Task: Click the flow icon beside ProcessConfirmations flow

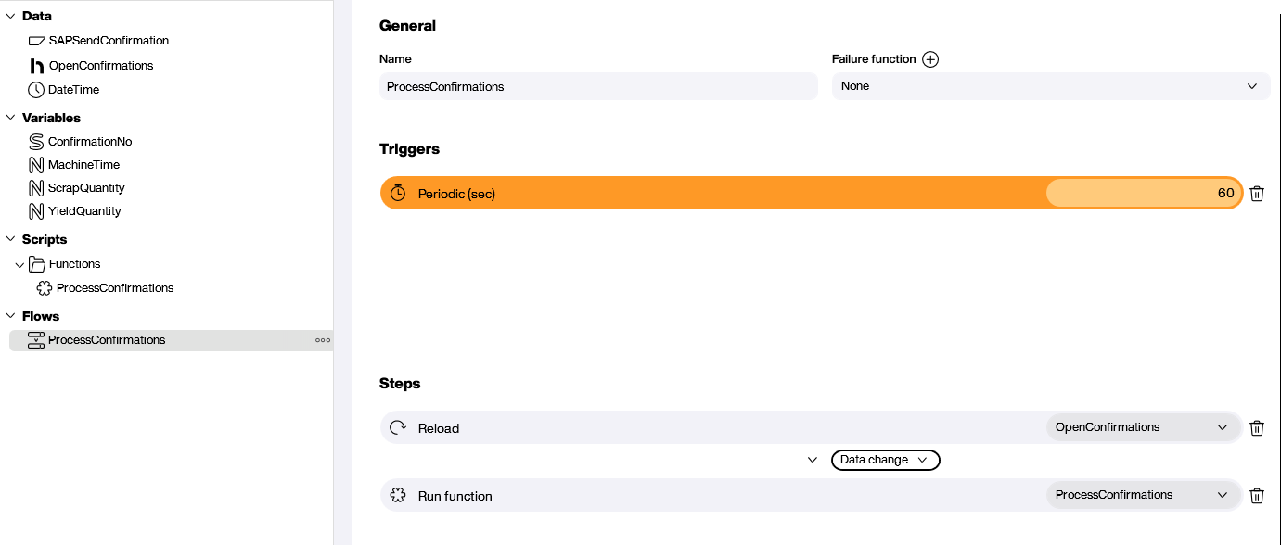Action: tap(35, 339)
